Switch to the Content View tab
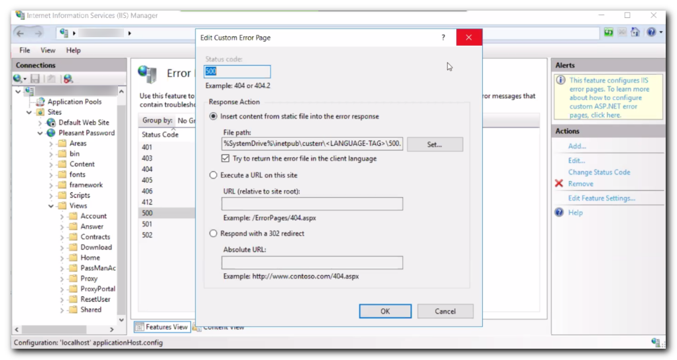This screenshot has height=360, width=677. tap(219, 328)
